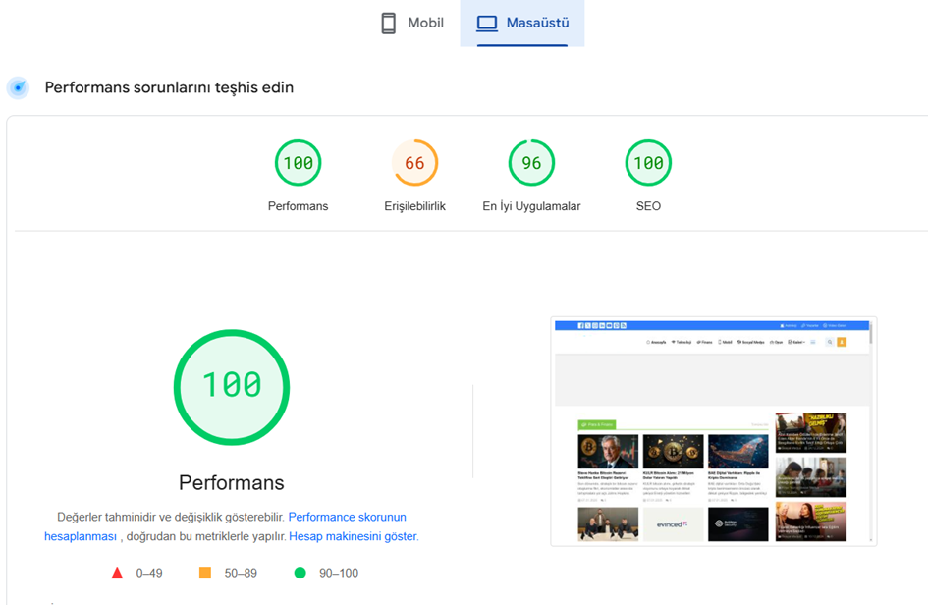The image size is (928, 605).
Task: Click the orange square 50–89 legend icon
Action: (205, 573)
